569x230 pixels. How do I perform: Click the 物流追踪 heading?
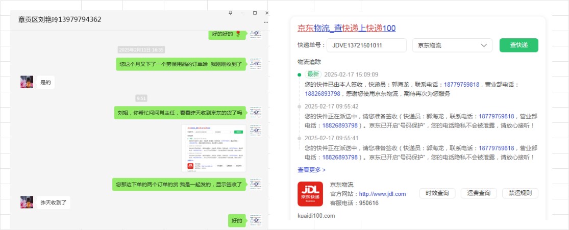coord(309,62)
